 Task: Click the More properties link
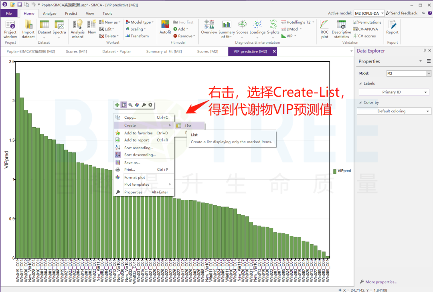(380, 282)
